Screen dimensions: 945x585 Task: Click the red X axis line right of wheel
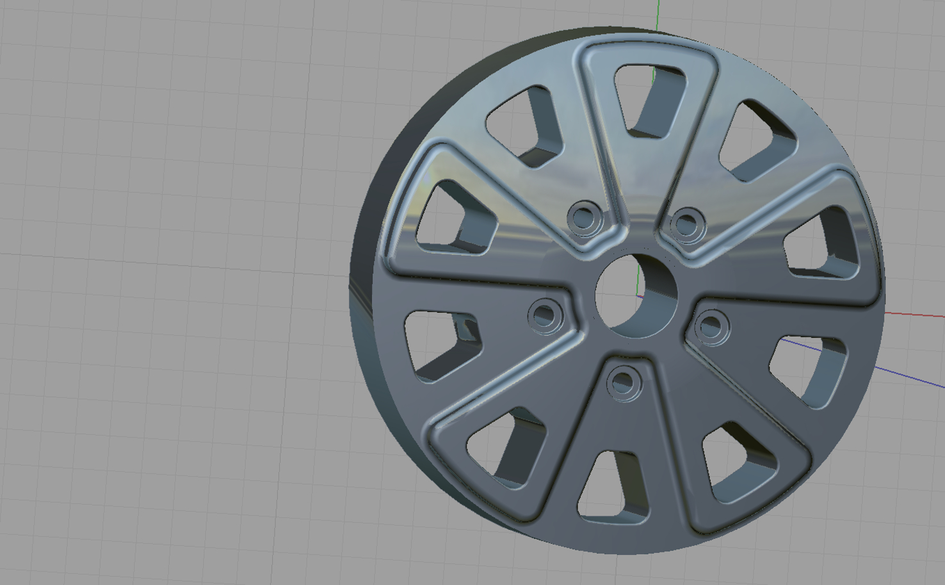point(914,315)
